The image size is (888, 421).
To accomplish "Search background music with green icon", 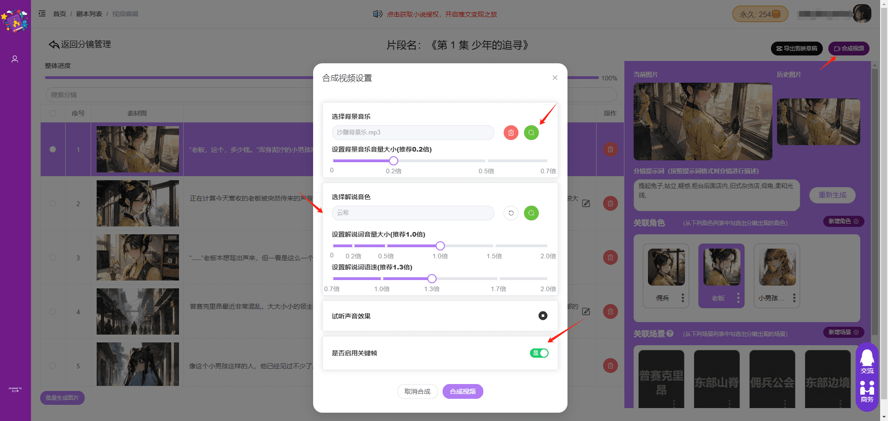I will click(x=531, y=133).
